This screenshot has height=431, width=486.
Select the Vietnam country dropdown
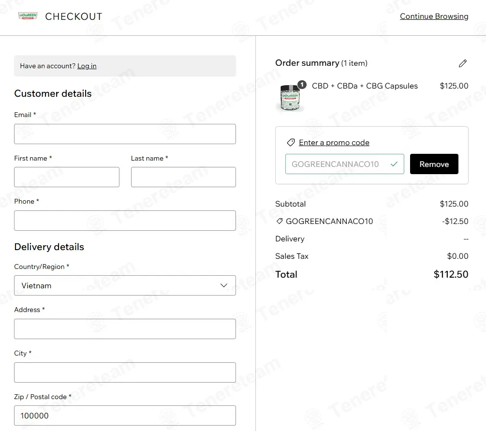click(x=125, y=285)
